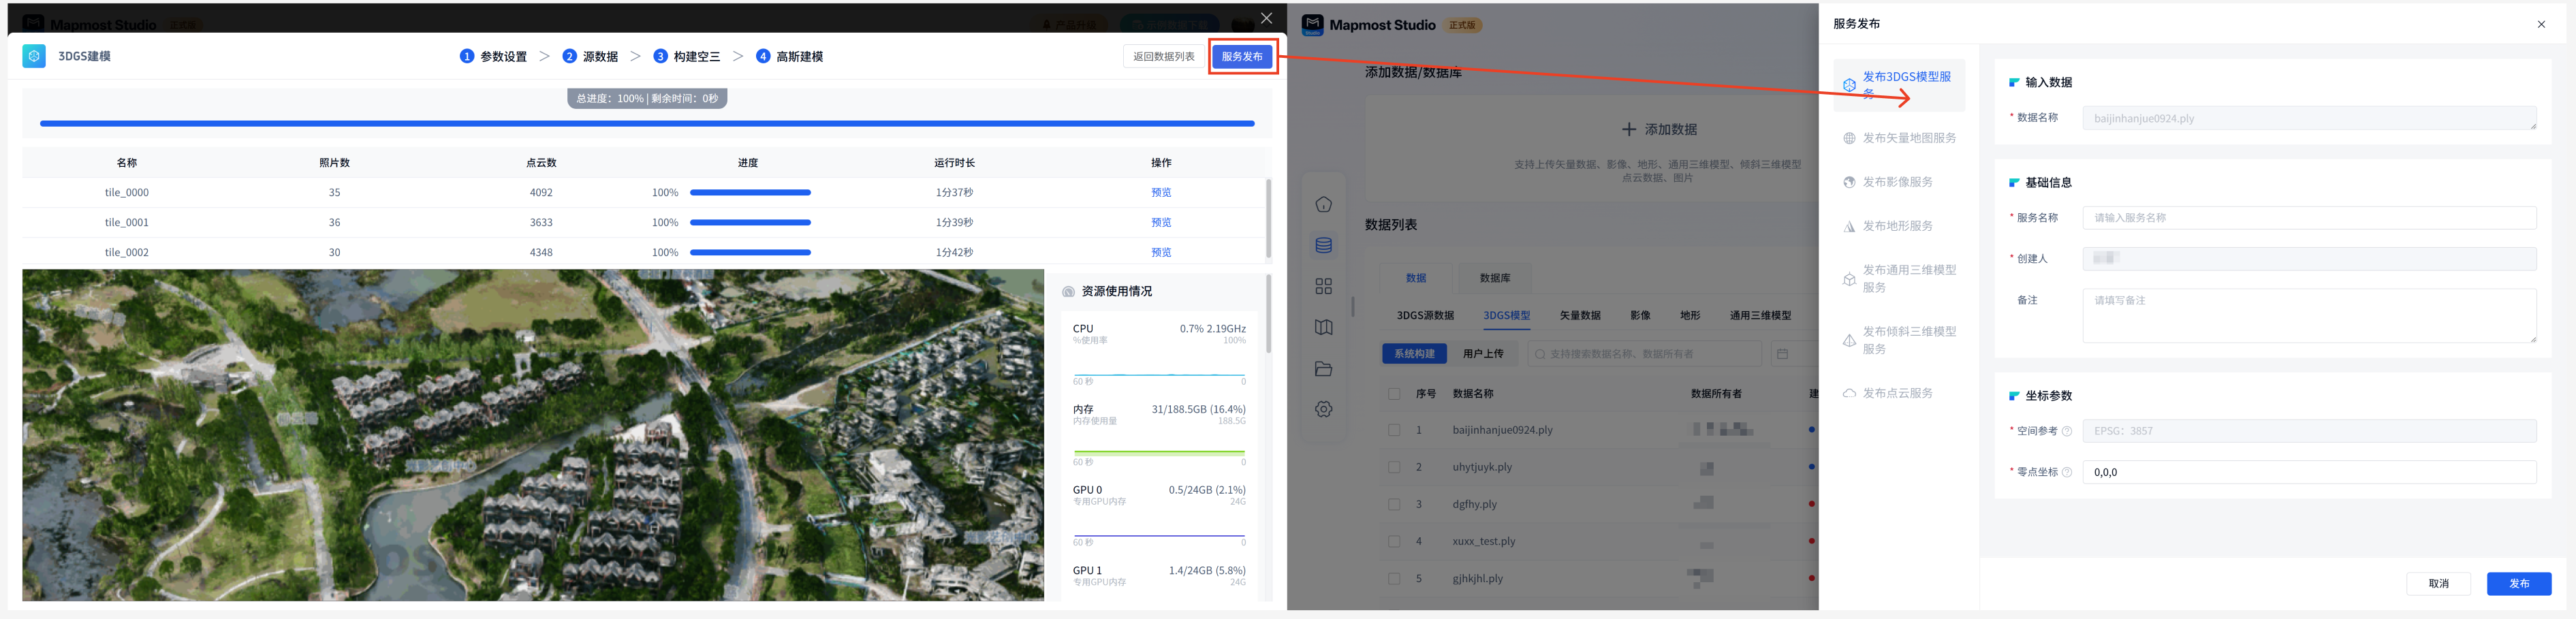Viewport: 2576px width, 619px height.
Task: Click the folder icon in sidebar
Action: point(1323,369)
